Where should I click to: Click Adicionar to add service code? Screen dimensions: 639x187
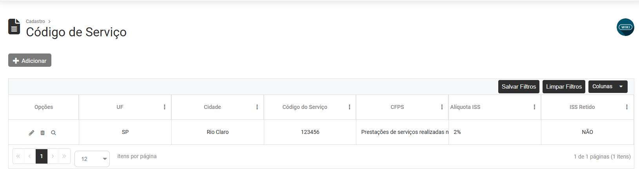click(30, 61)
